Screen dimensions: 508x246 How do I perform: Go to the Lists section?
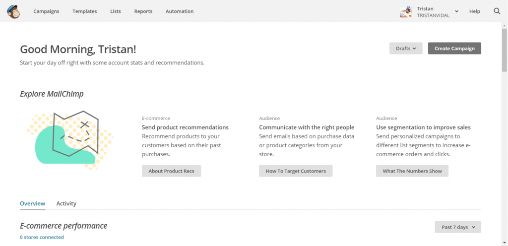coord(115,11)
